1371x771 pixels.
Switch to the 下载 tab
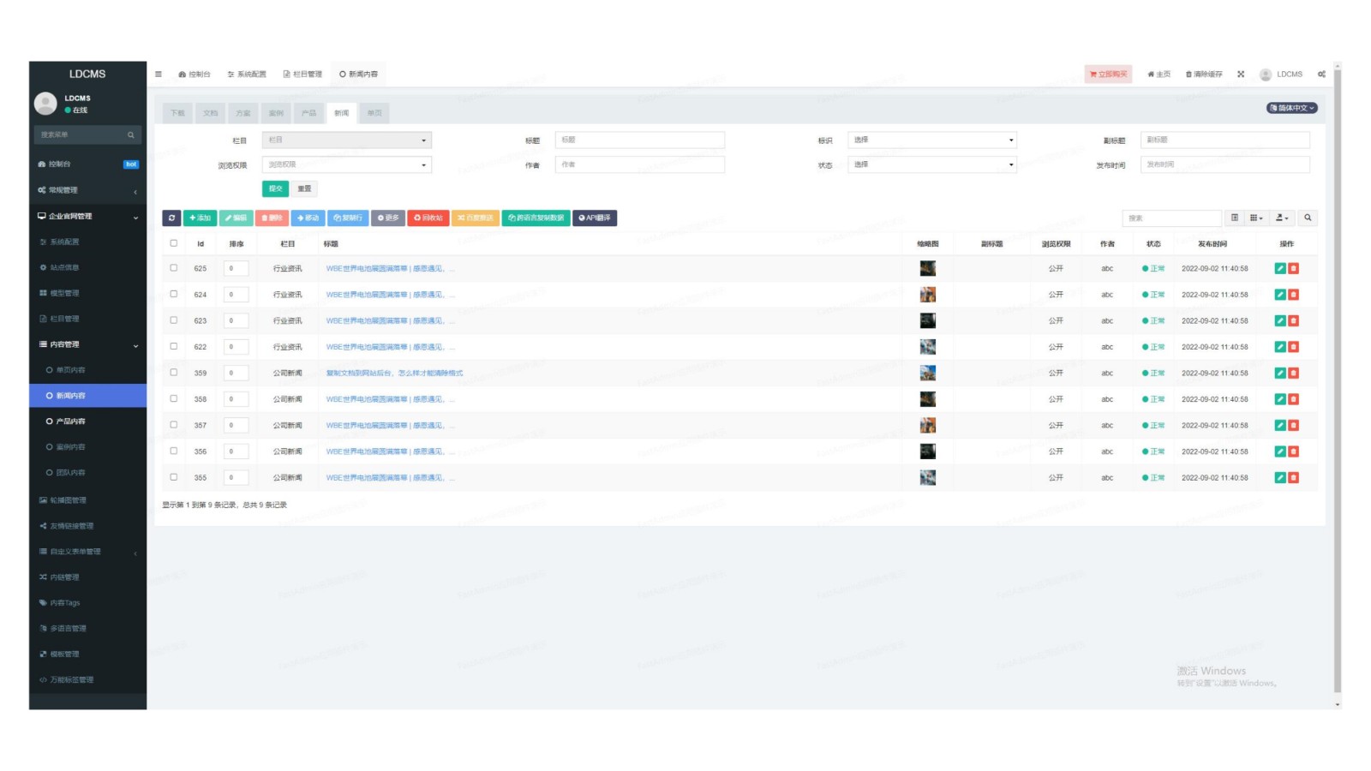177,113
